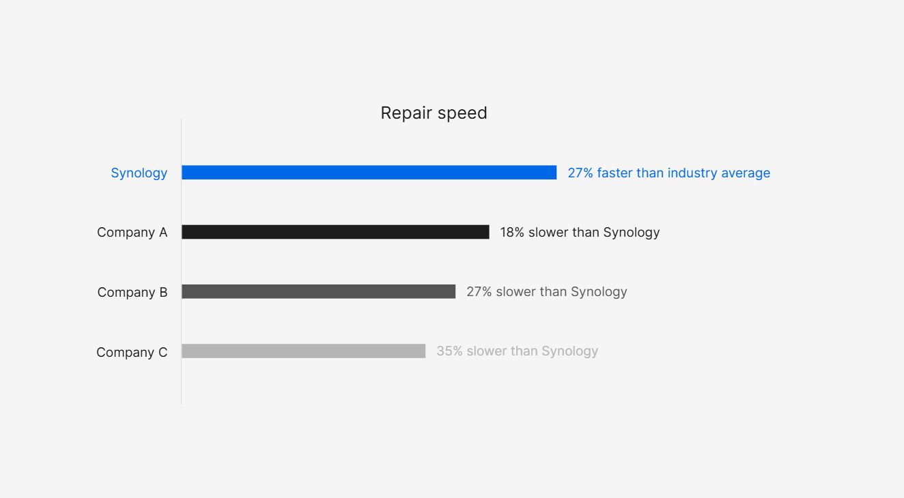Click the '27%' figure beside the blue bar
904x498 pixels.
pyautogui.click(x=580, y=173)
